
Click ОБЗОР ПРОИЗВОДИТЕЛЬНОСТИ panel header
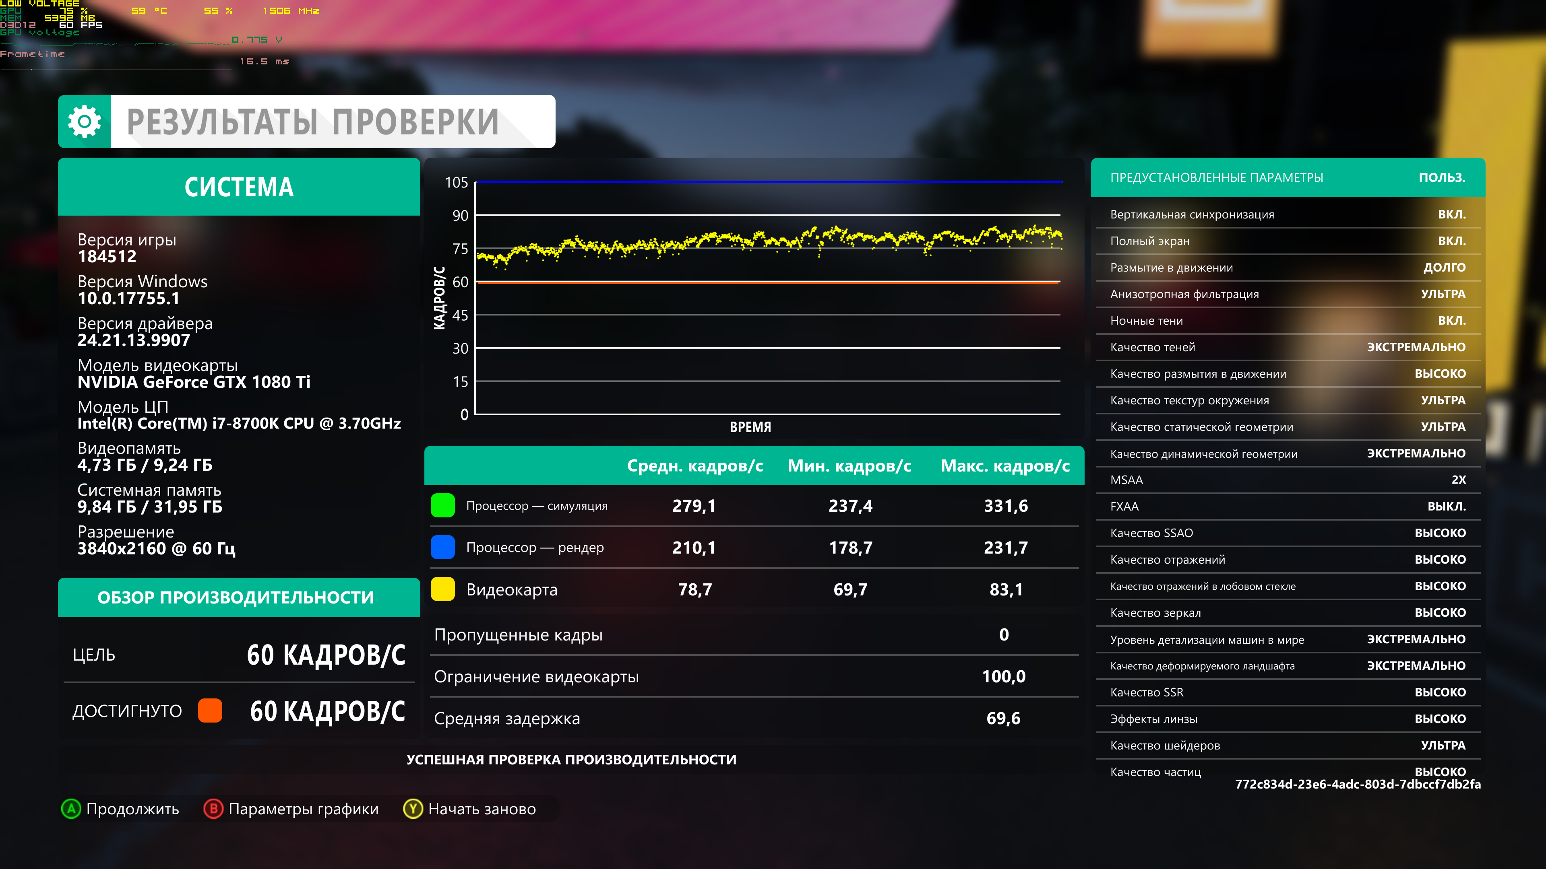pyautogui.click(x=235, y=597)
